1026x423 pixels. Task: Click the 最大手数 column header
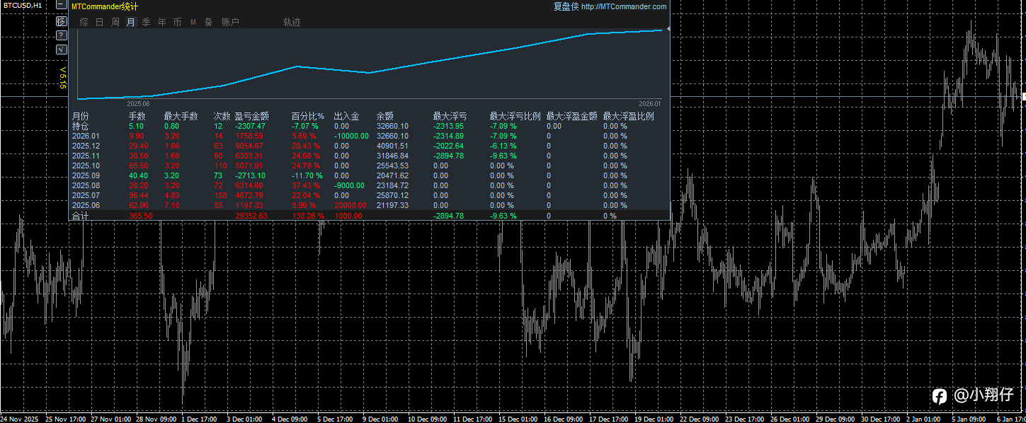[181, 116]
